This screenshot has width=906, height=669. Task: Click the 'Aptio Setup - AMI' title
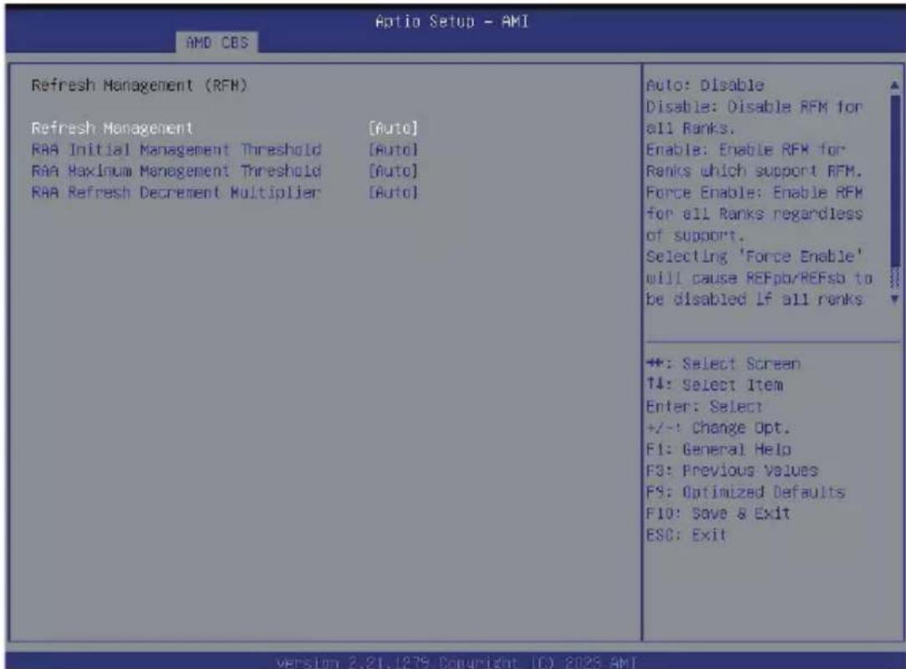(x=452, y=22)
